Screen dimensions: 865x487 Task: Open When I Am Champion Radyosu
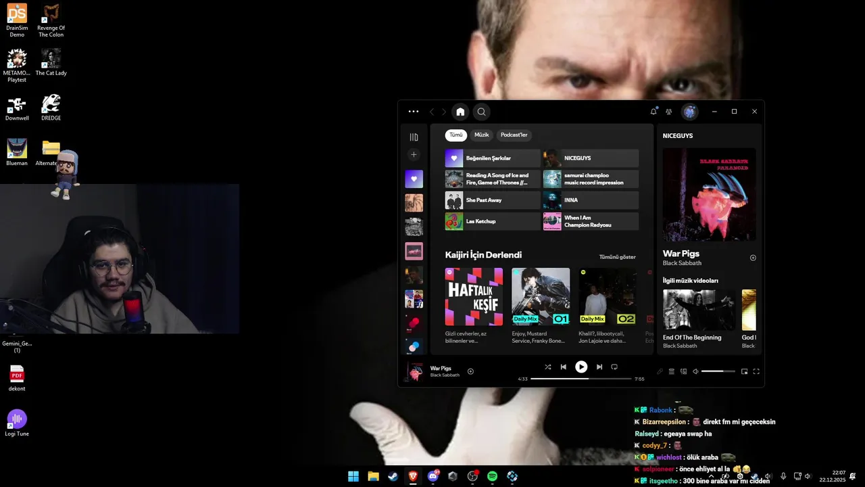tap(591, 221)
